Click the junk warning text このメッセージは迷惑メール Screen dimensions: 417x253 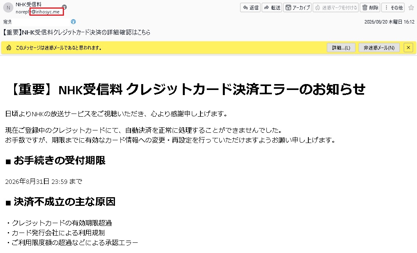[x=59, y=48]
